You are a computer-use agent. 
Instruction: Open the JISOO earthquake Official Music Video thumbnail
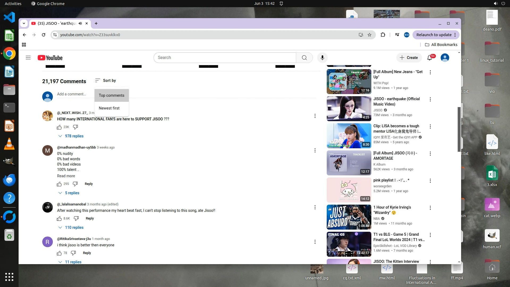[x=349, y=109]
